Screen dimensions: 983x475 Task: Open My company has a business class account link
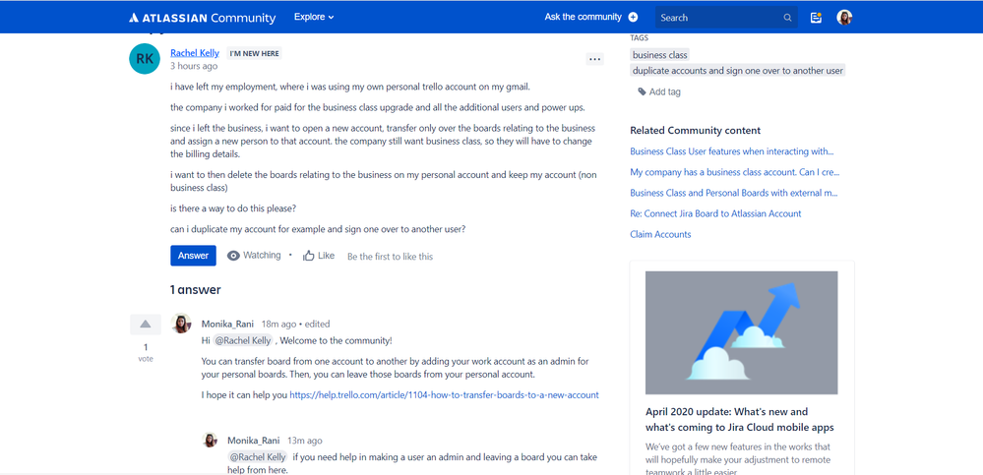click(734, 172)
